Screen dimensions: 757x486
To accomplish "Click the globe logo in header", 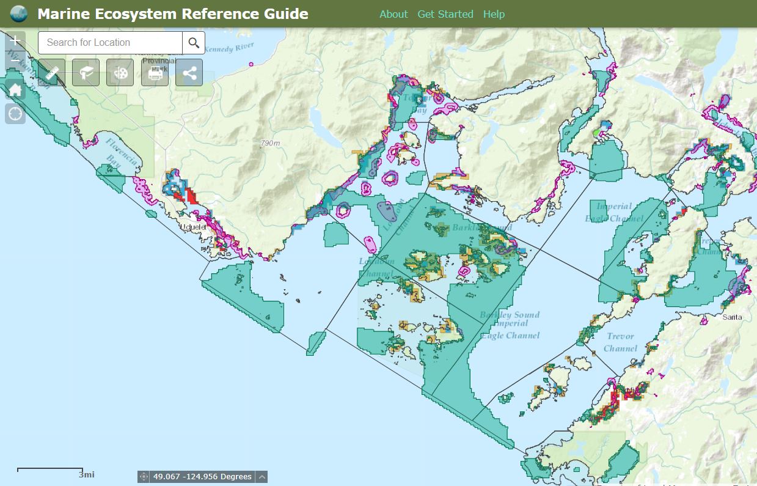I will tap(19, 13).
